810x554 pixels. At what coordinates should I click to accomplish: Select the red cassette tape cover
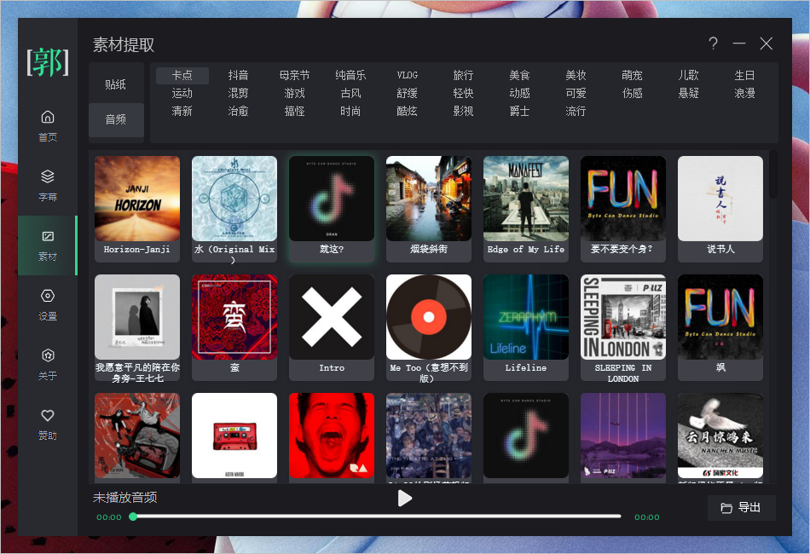pos(234,436)
